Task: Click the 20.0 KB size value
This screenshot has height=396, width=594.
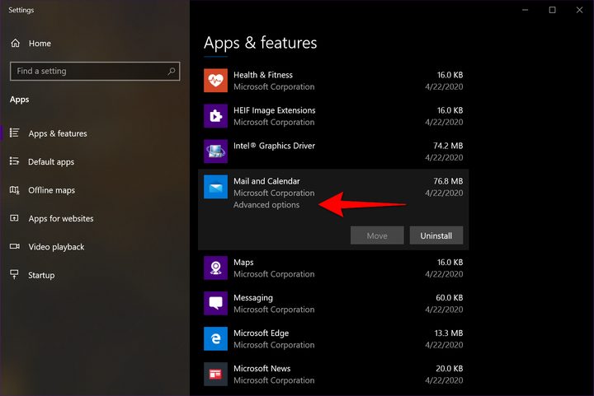Action: pos(450,368)
